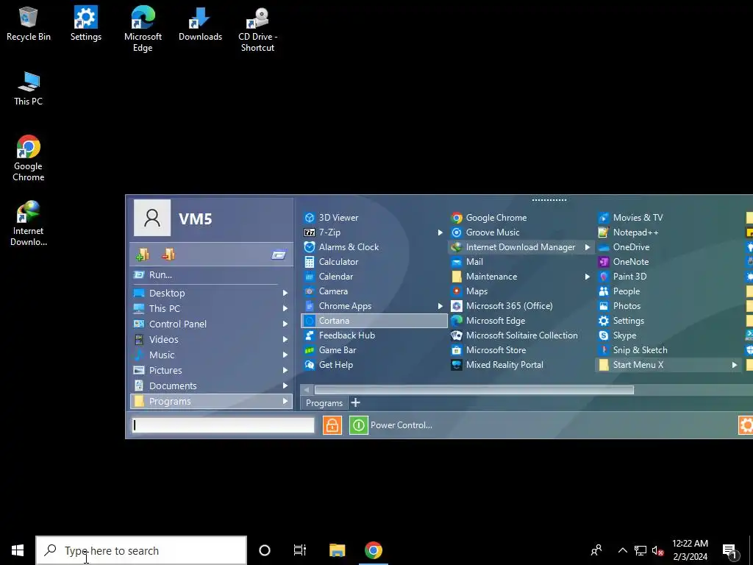Expand Maintenance folder arrow

click(587, 277)
